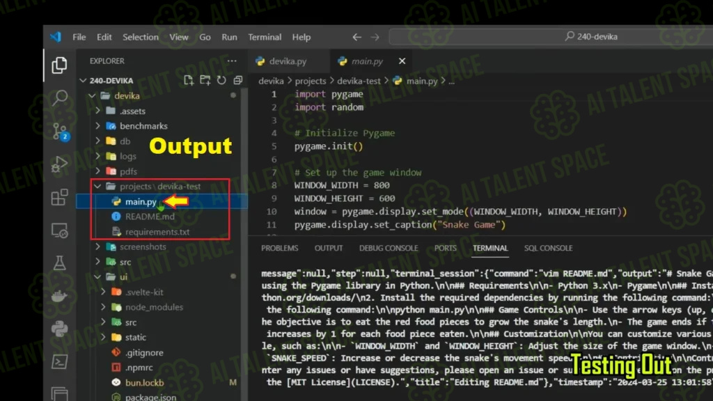Open the Search view in the activity bar
Viewport: 713px width, 401px height.
(60, 97)
